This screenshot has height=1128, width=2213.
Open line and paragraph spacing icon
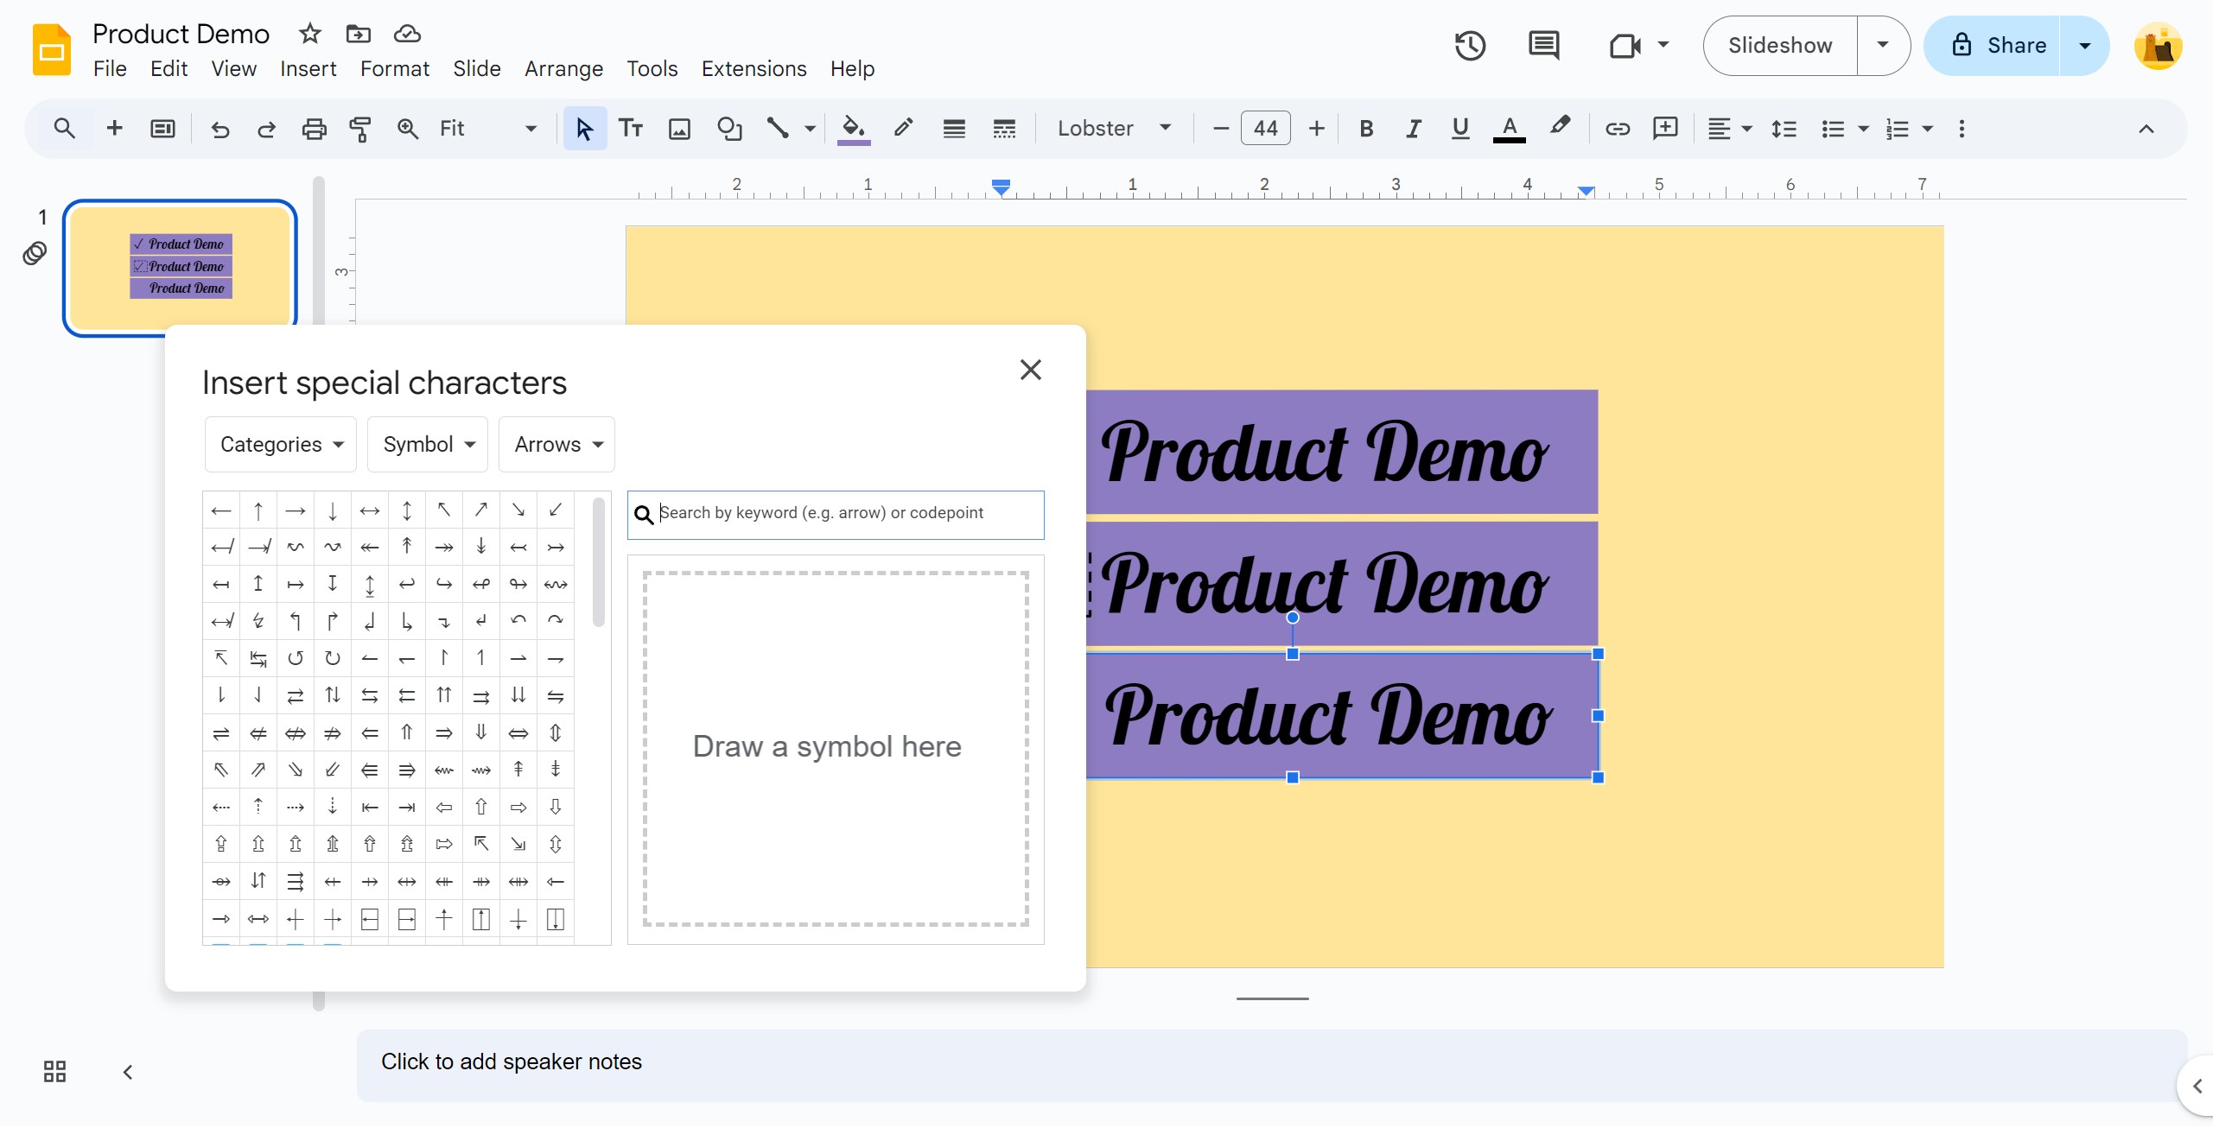click(x=1784, y=129)
